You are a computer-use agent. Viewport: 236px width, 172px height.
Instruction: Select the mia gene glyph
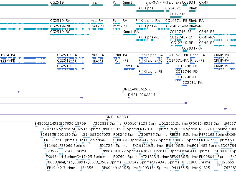[97, 5]
